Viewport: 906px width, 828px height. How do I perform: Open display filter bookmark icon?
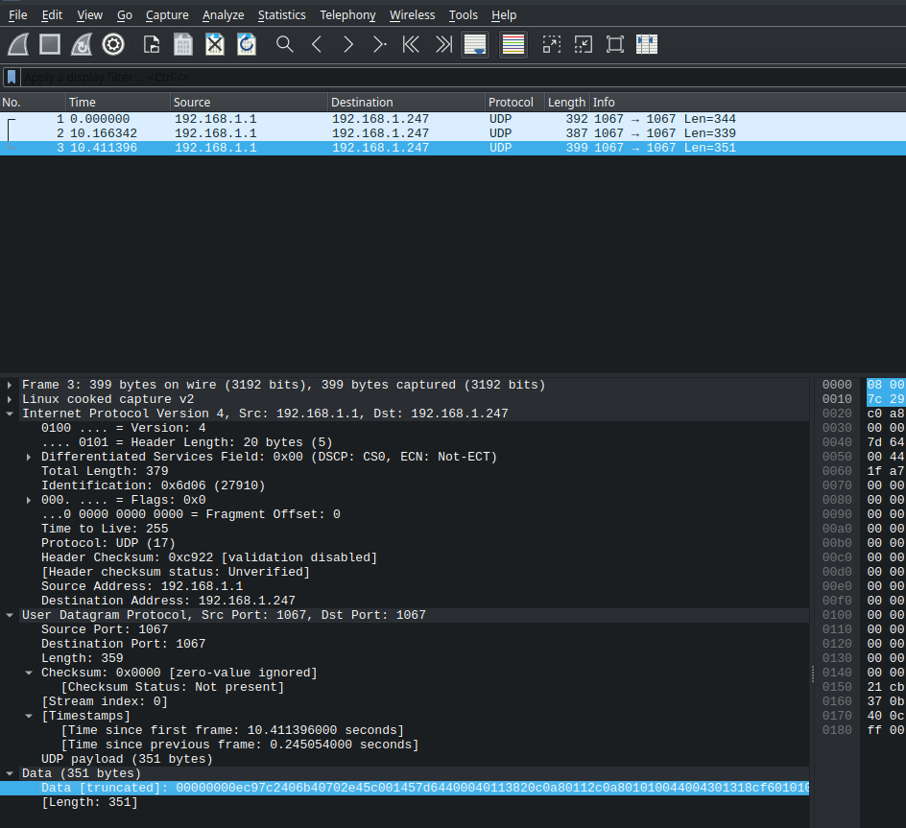pos(12,77)
